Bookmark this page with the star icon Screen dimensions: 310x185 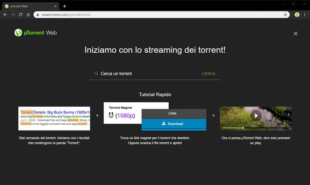point(285,14)
